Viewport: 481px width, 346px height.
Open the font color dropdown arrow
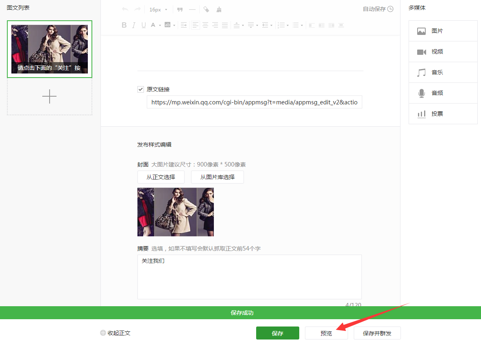pos(160,26)
